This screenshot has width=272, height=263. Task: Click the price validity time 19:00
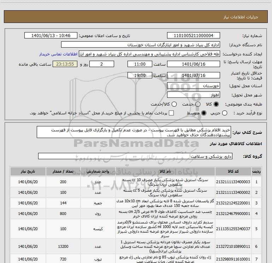pos(140,76)
